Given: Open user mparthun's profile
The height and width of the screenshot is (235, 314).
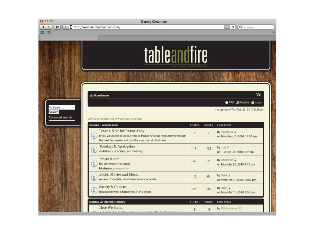Looking at the screenshot, I should (x=227, y=132).
